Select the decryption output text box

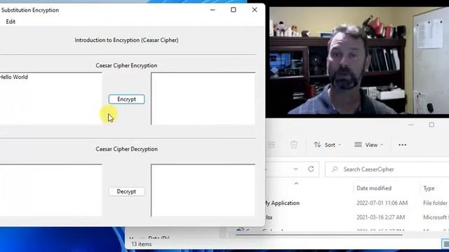click(203, 190)
